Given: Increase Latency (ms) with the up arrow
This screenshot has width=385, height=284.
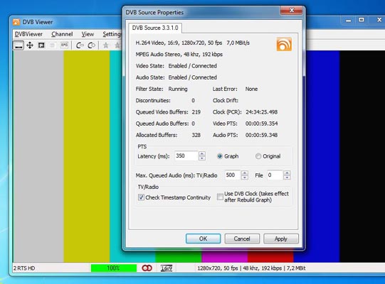Looking at the screenshot, I should (x=202, y=153).
